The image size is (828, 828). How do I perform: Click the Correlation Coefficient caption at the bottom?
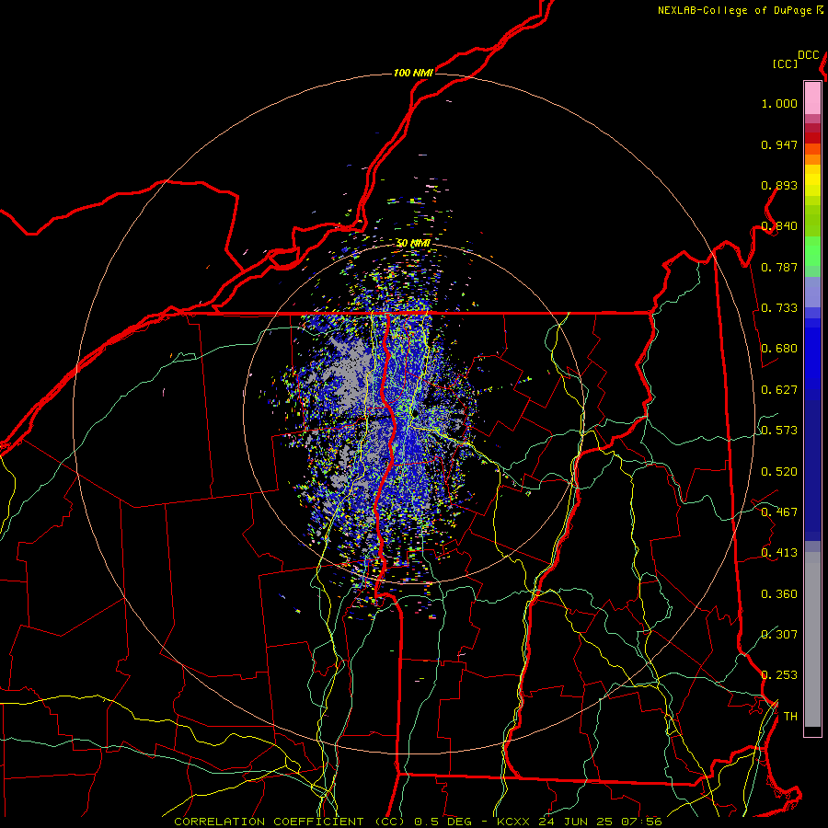(x=418, y=822)
